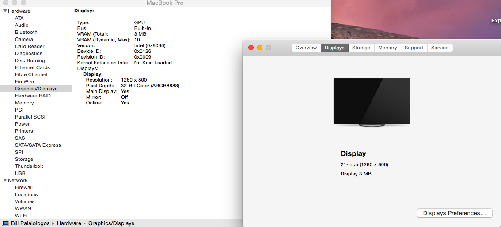Select Camera in the sidebar

tap(24, 39)
